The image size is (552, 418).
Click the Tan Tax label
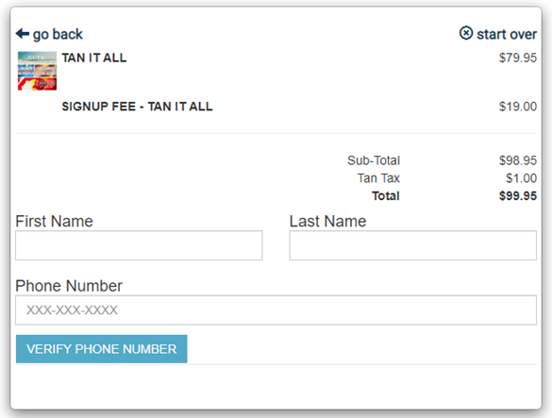coord(378,178)
